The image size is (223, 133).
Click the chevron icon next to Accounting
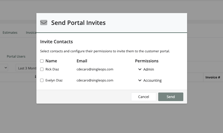tap(140, 80)
